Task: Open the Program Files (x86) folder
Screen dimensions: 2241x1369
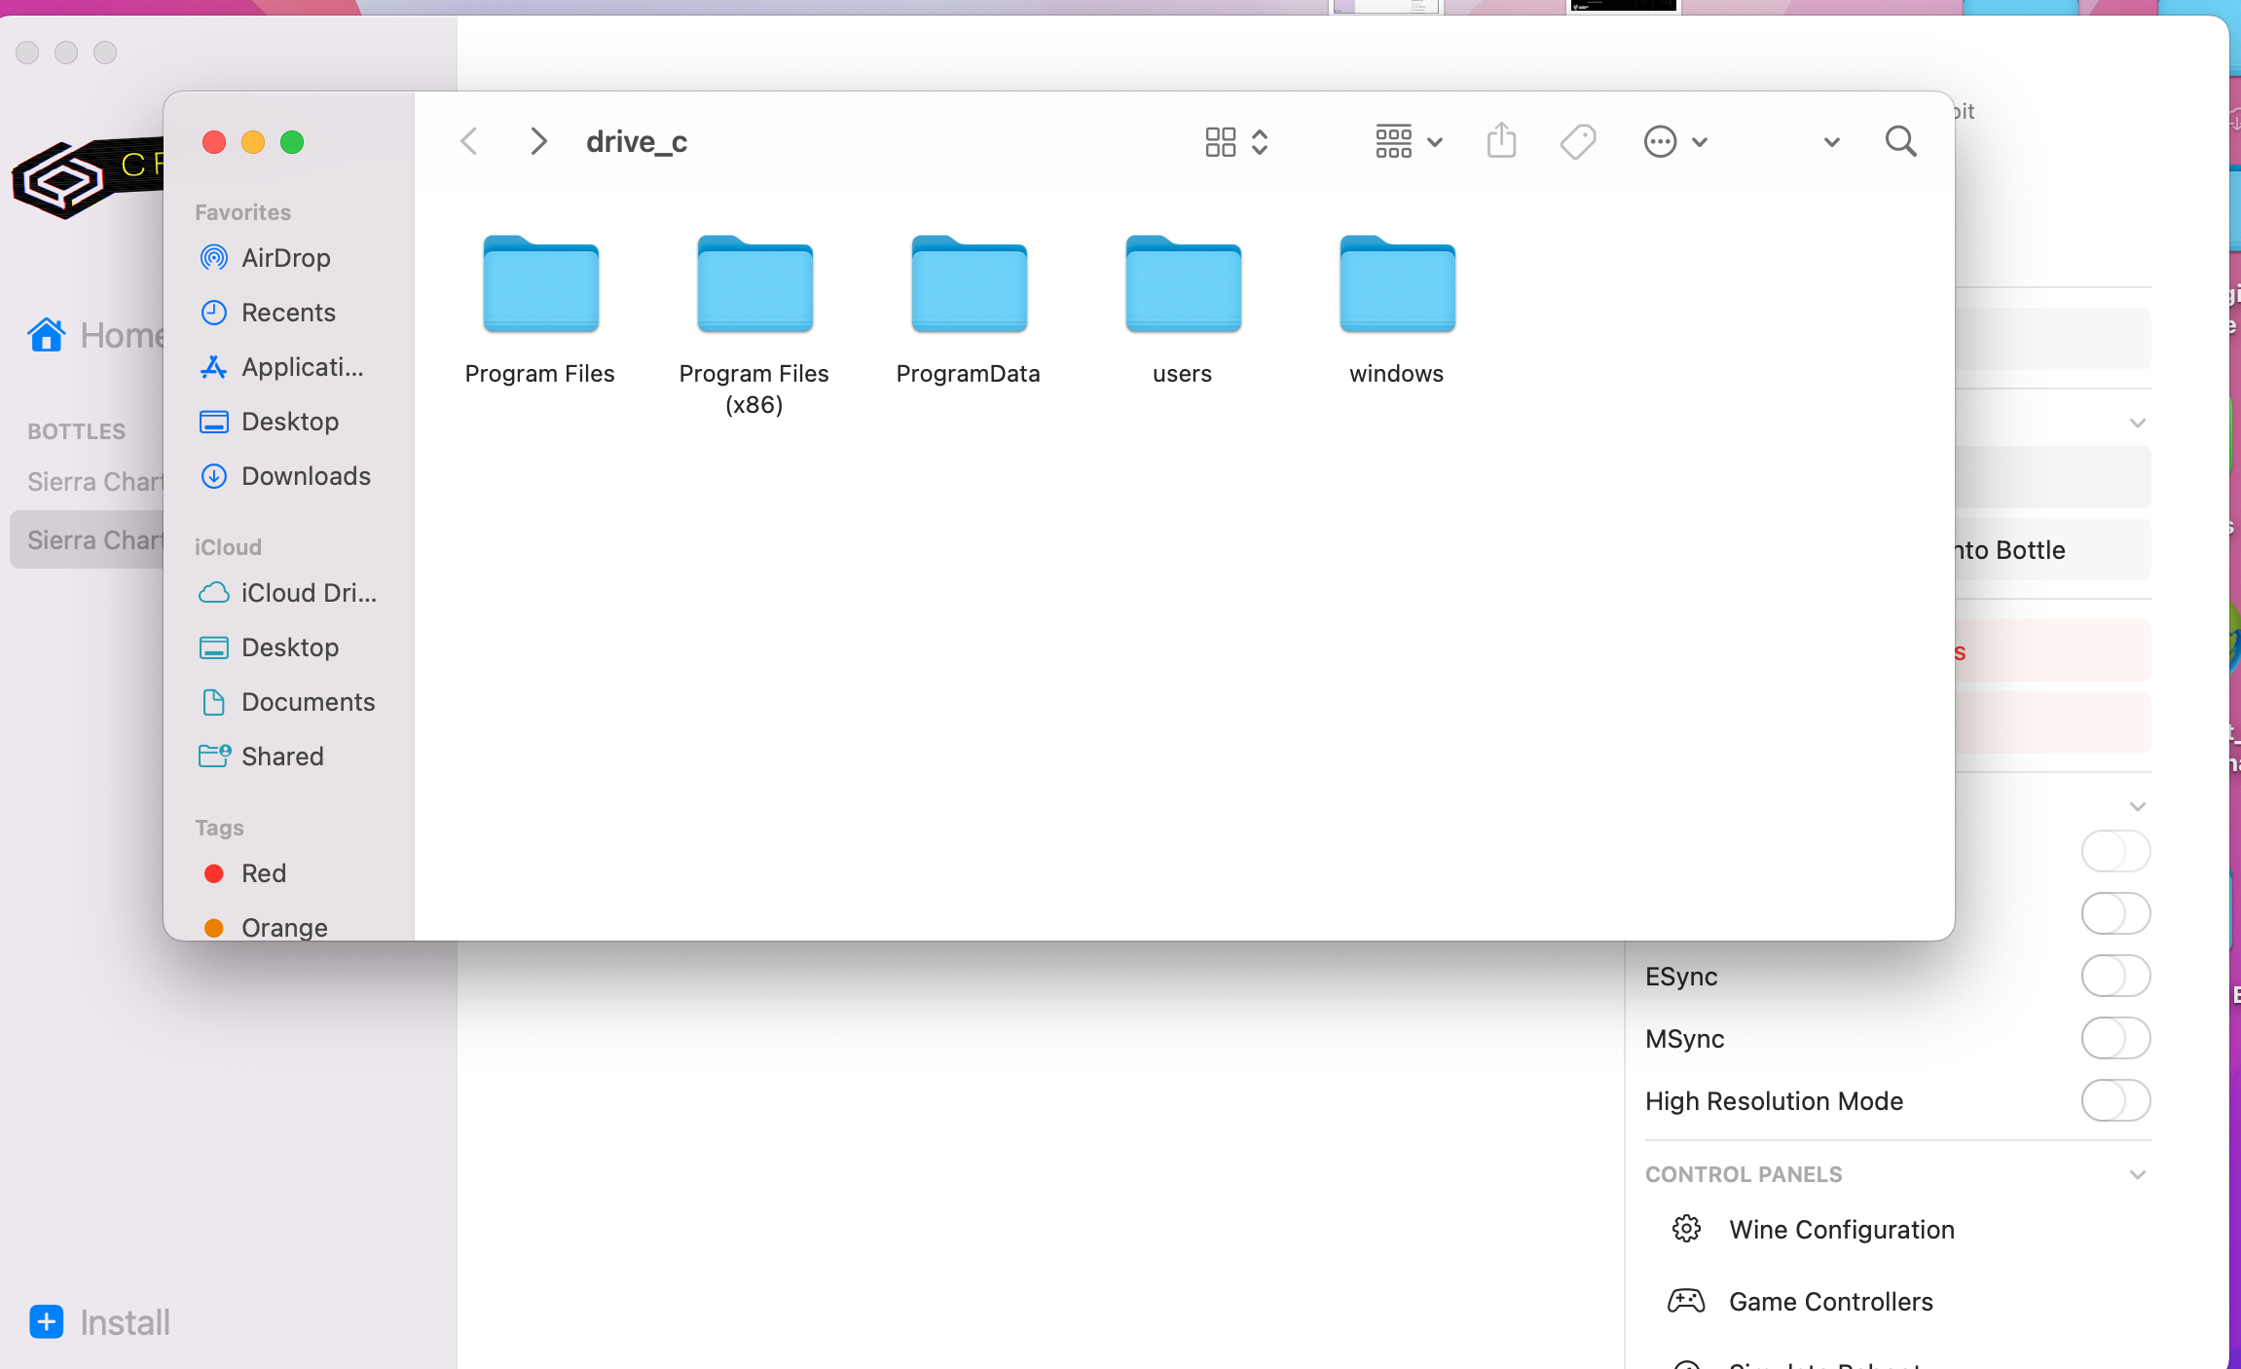Action: pyautogui.click(x=754, y=286)
